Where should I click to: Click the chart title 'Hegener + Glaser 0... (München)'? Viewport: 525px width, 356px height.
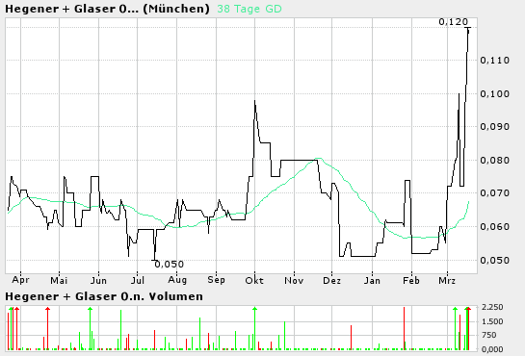[107, 9]
